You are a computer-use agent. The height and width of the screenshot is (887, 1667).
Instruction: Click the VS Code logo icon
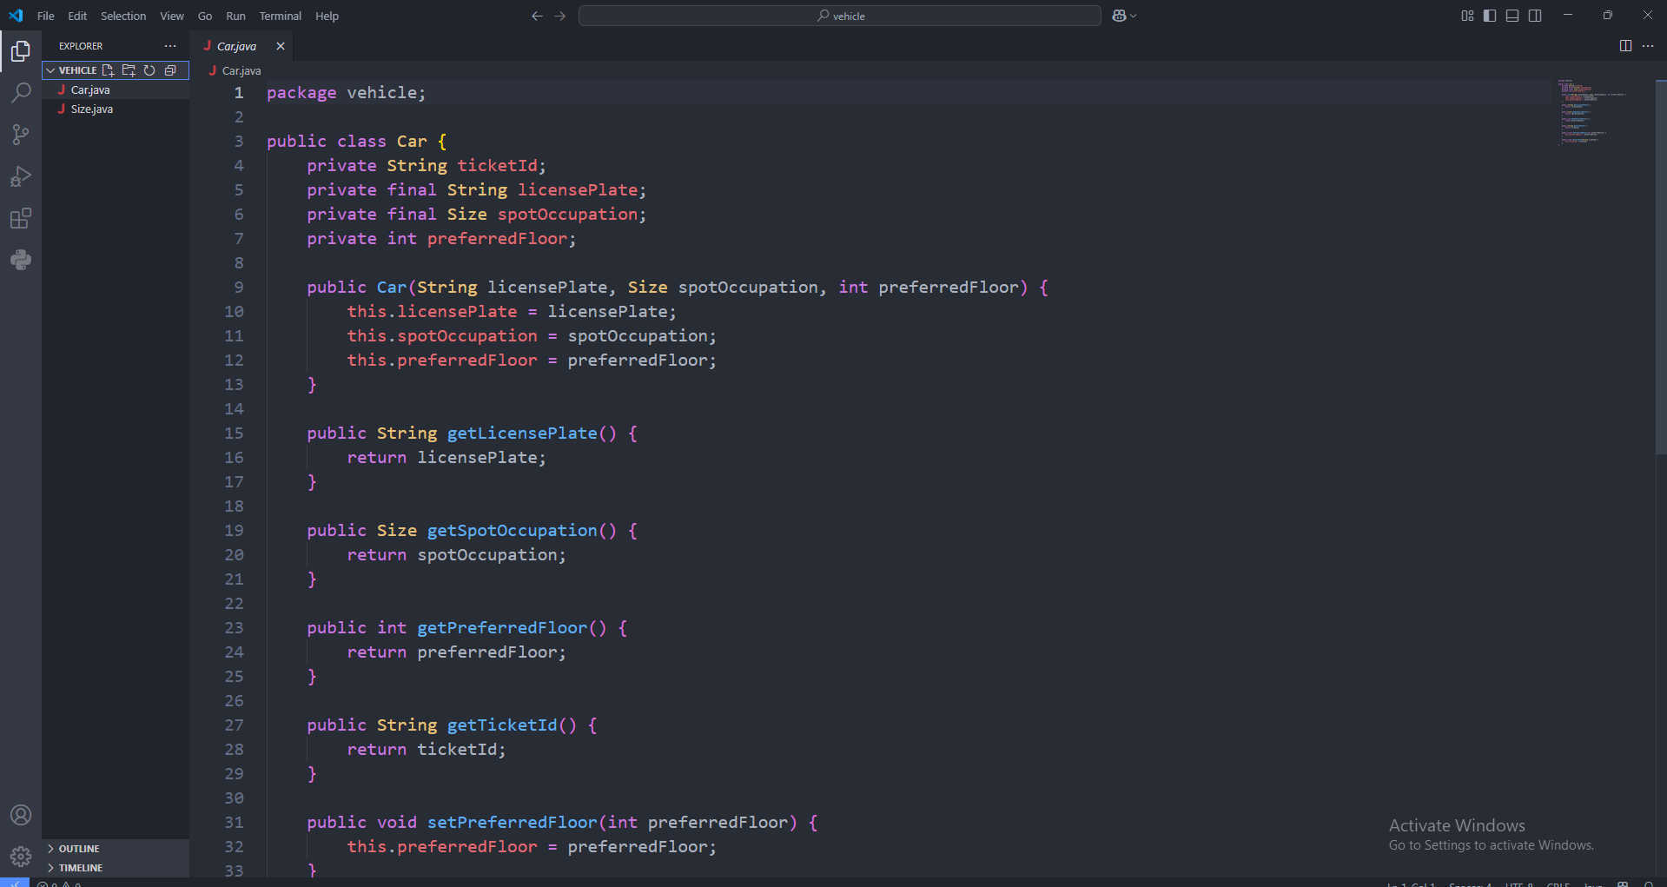point(16,16)
